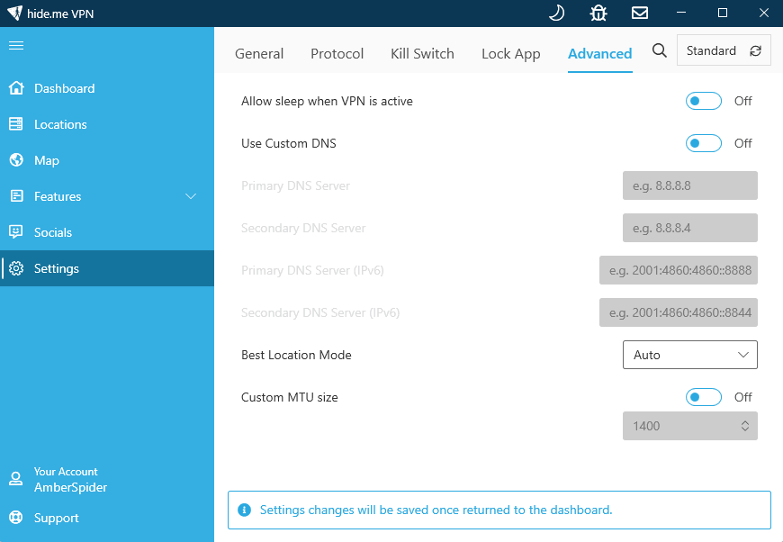
Task: Click the search icon near the tabs
Action: click(x=660, y=50)
